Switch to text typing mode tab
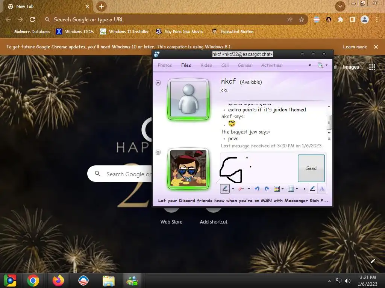385x288 pixels. click(322, 189)
